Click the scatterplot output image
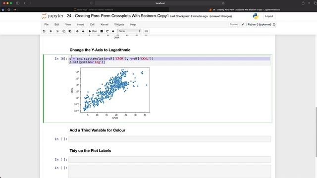The image size is (317, 178). tap(110, 93)
